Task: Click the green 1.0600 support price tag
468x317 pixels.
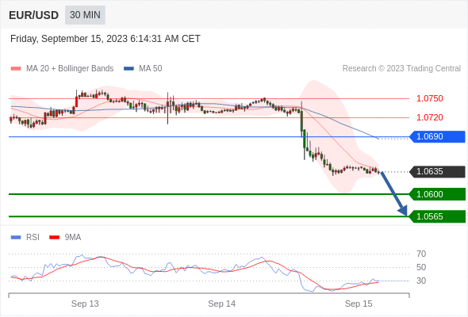Action: [437, 194]
